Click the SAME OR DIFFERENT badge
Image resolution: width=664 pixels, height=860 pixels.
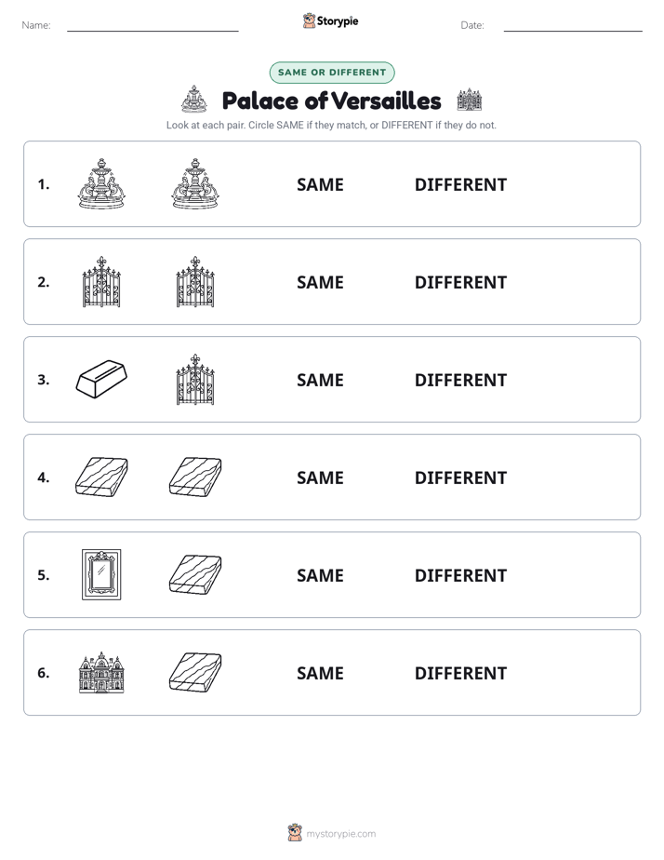coord(332,73)
